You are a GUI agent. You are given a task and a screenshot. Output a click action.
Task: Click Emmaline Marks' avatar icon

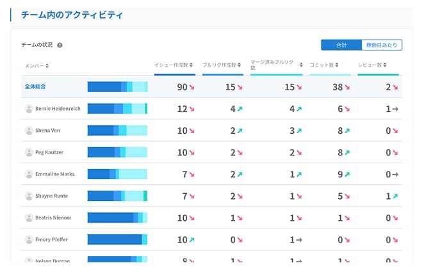pyautogui.click(x=29, y=174)
